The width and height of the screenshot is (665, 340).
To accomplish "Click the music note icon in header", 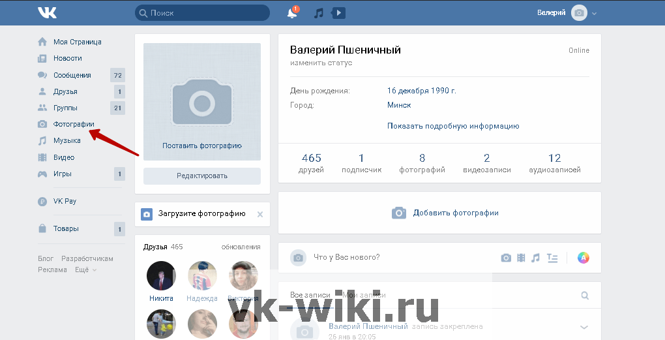I will pyautogui.click(x=318, y=13).
